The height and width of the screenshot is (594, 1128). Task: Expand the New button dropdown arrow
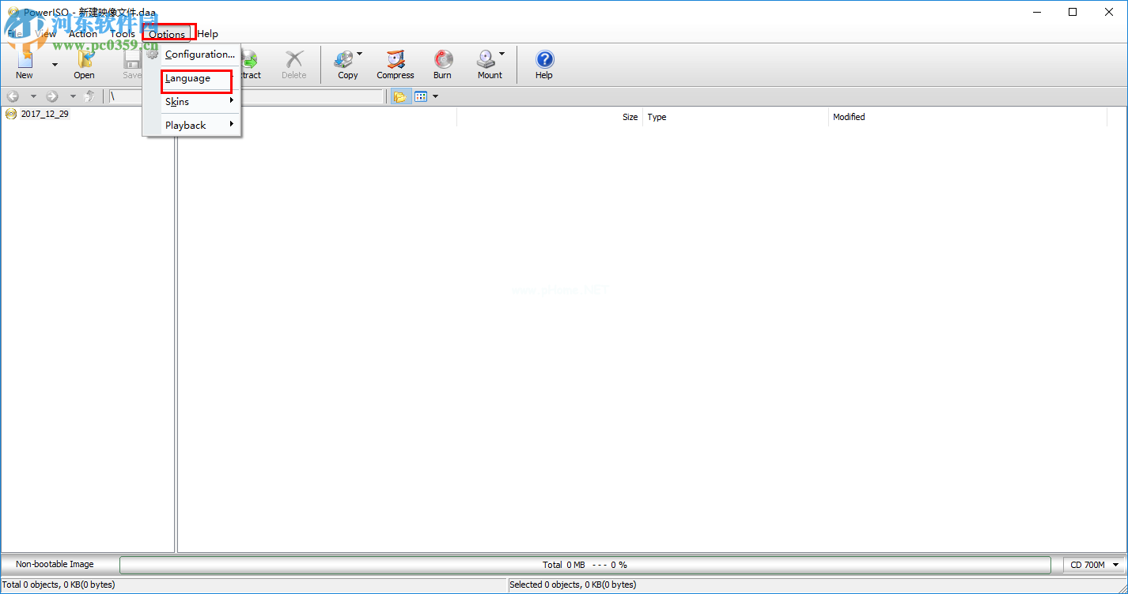coord(55,65)
